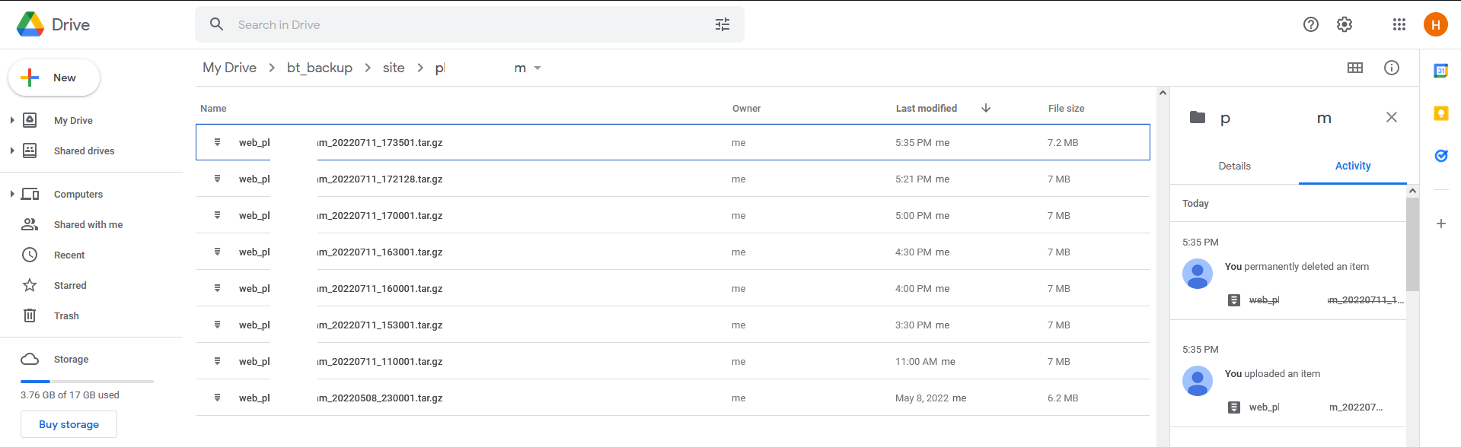The image size is (1461, 447).
Task: Open Drive settings gear icon
Action: coord(1345,25)
